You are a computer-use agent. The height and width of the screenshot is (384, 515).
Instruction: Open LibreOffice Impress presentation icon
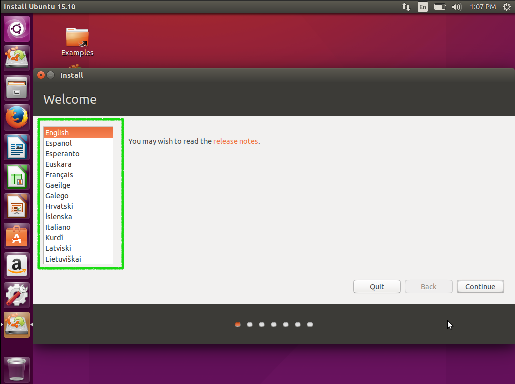(x=17, y=206)
